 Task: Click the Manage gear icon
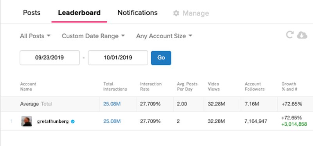pyautogui.click(x=176, y=13)
